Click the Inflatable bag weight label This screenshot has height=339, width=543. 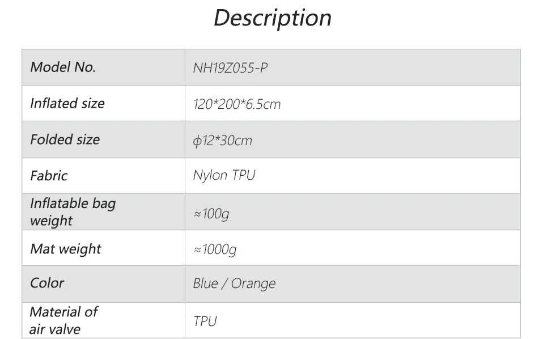[x=72, y=211]
